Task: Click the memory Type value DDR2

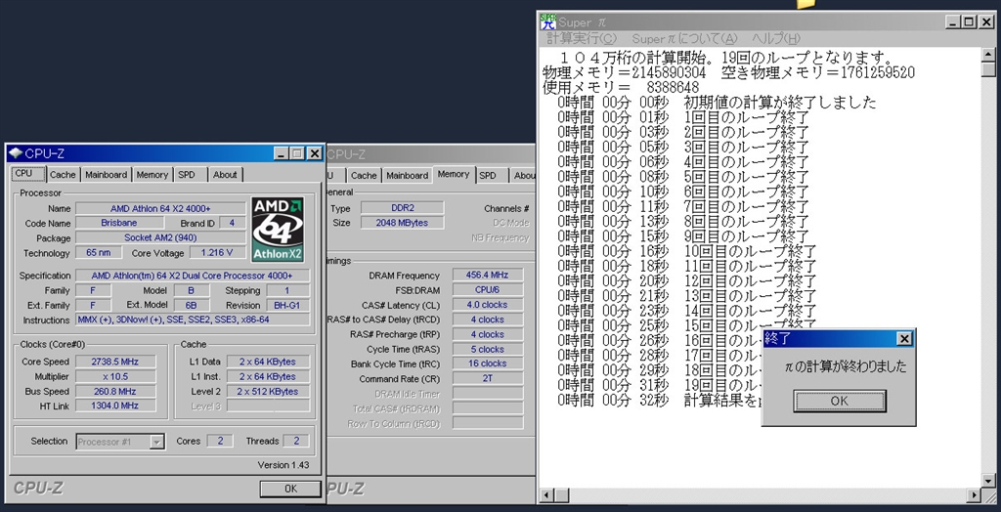Action: click(x=402, y=208)
